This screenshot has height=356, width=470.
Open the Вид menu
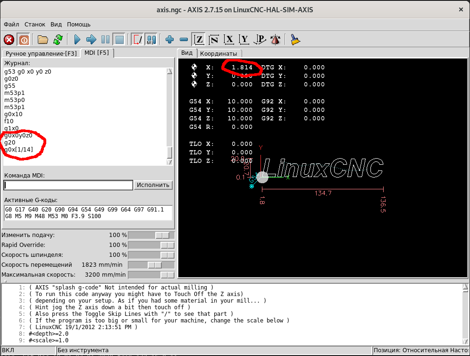pos(56,24)
